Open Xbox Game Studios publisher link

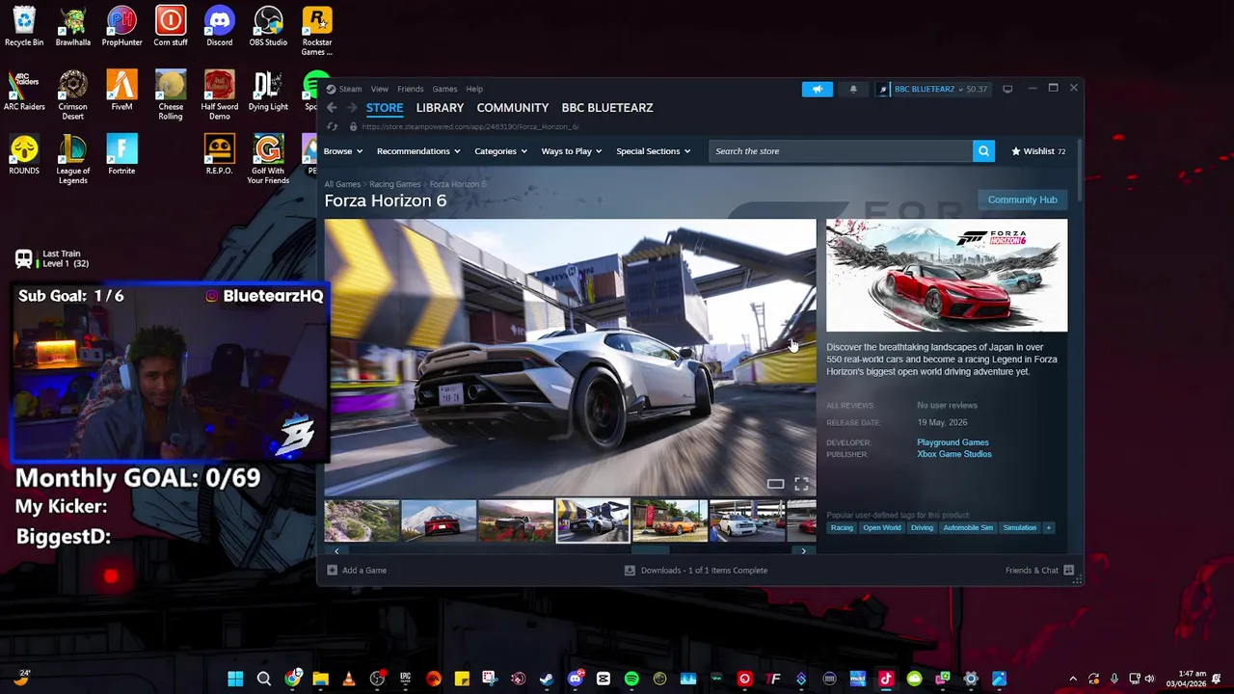(954, 454)
